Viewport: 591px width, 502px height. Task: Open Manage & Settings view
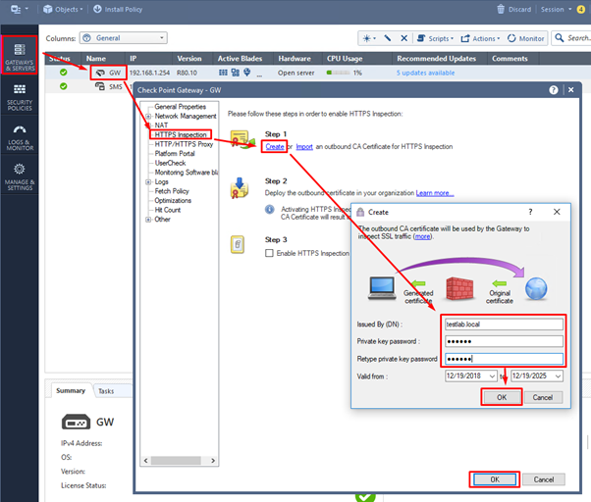point(20,176)
